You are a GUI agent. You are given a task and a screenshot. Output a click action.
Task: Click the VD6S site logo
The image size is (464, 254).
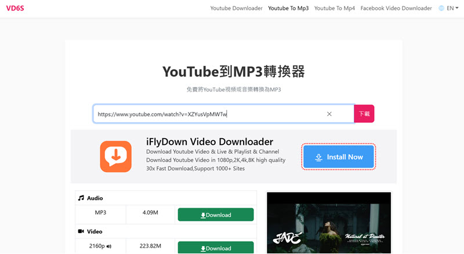point(15,8)
